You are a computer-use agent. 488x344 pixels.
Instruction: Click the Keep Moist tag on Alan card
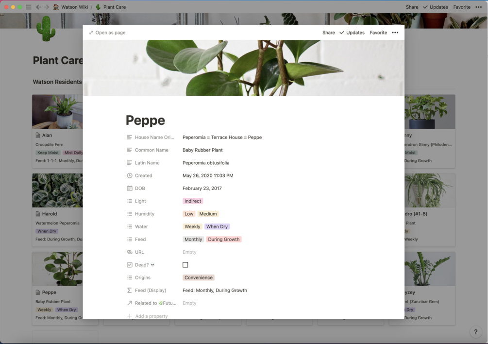pyautogui.click(x=48, y=153)
